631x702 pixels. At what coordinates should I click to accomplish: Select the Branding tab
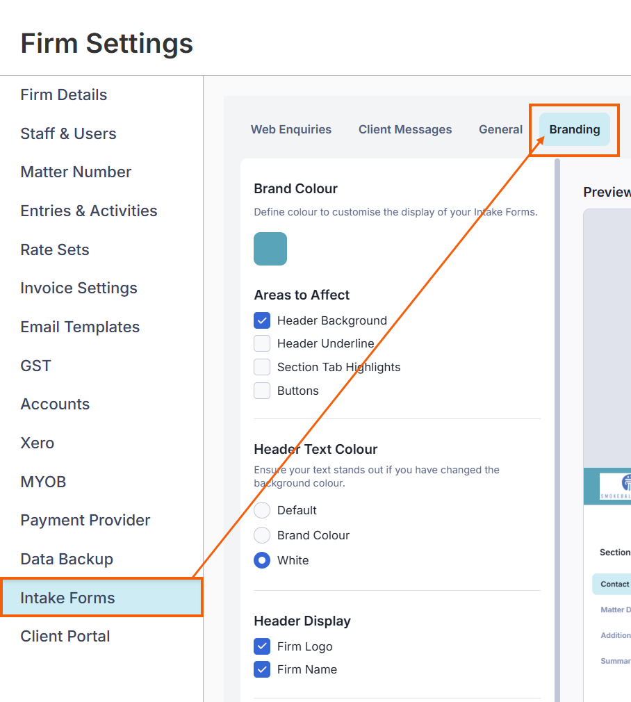575,129
